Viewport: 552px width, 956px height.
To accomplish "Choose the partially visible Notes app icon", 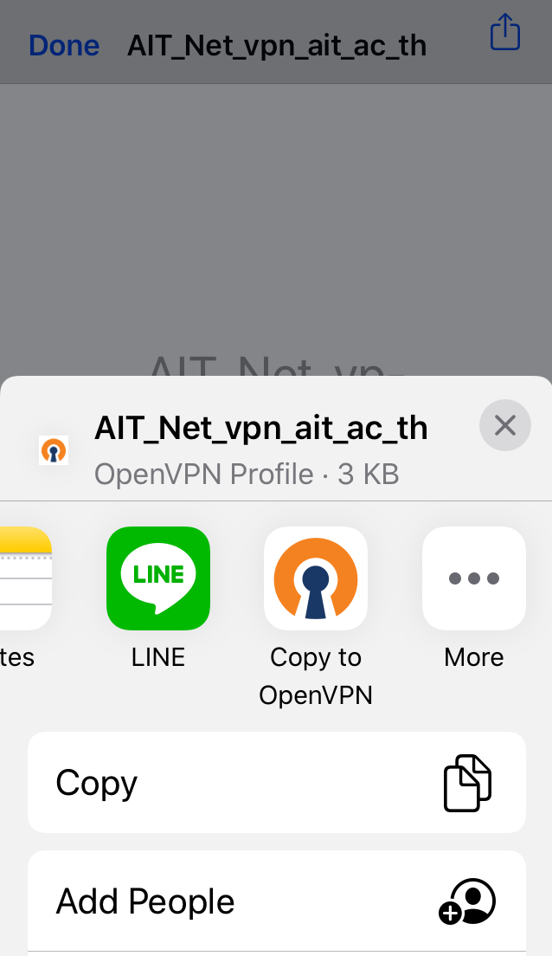I will click(26, 578).
